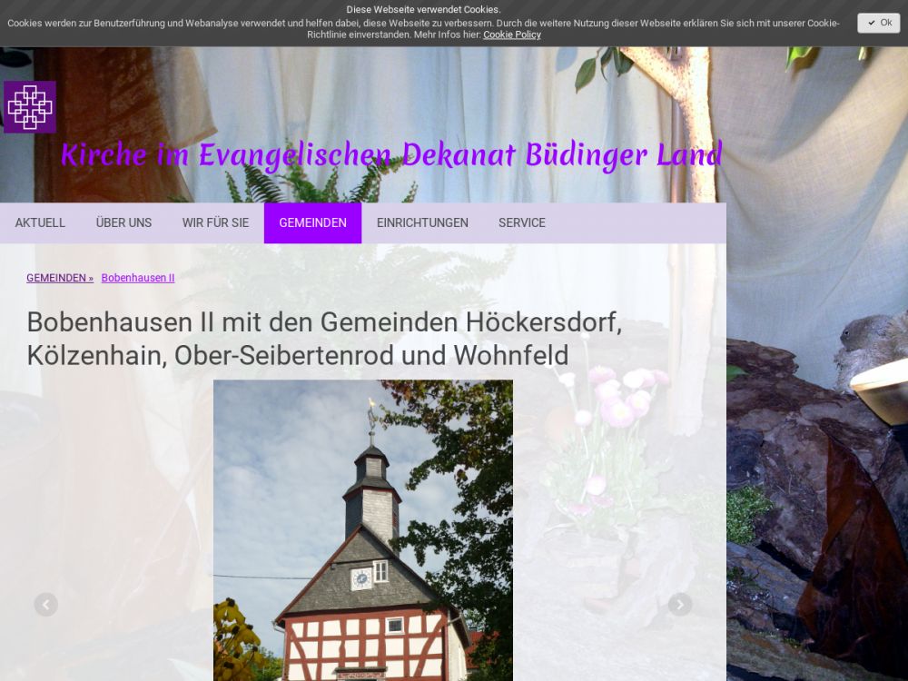Expand the EINRICHTUNGEN menu
Image resolution: width=908 pixels, height=681 pixels.
(422, 222)
